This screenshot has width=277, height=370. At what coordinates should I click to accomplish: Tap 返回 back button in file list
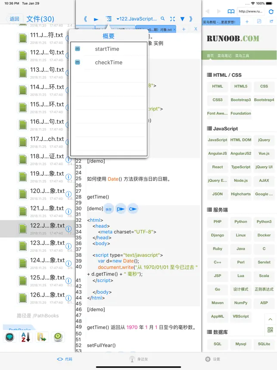coord(13,19)
